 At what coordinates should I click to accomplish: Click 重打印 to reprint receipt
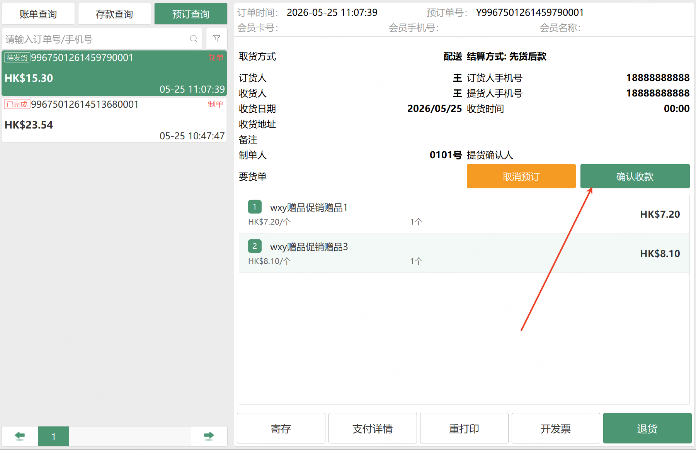(464, 428)
